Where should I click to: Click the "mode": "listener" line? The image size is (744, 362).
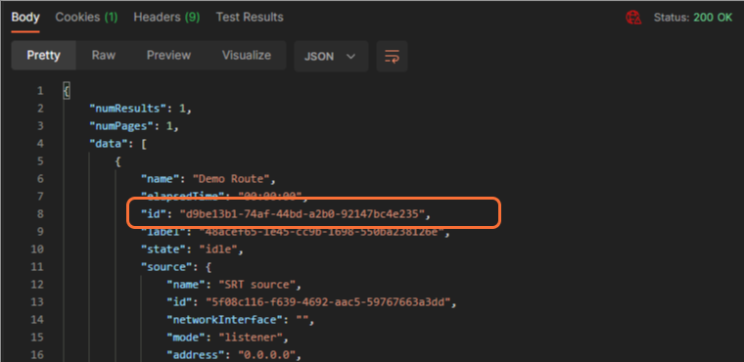227,338
